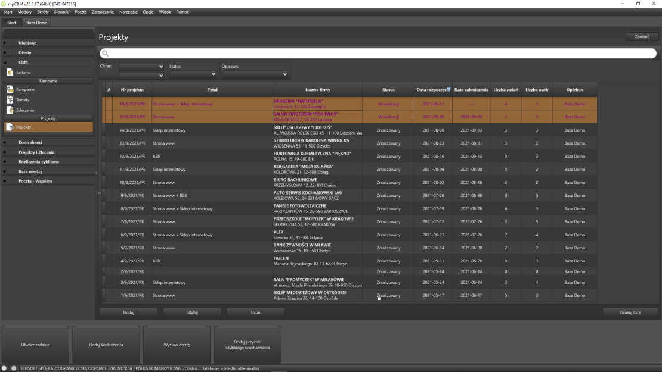
Task: Sort by the Nazwa firmy column header
Action: coord(318,90)
